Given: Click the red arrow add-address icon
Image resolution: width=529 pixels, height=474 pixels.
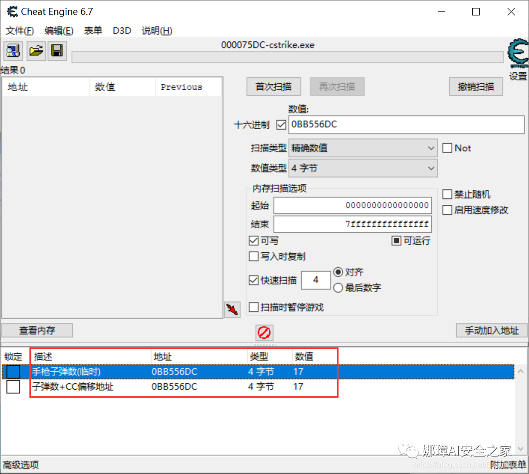Looking at the screenshot, I should [232, 309].
